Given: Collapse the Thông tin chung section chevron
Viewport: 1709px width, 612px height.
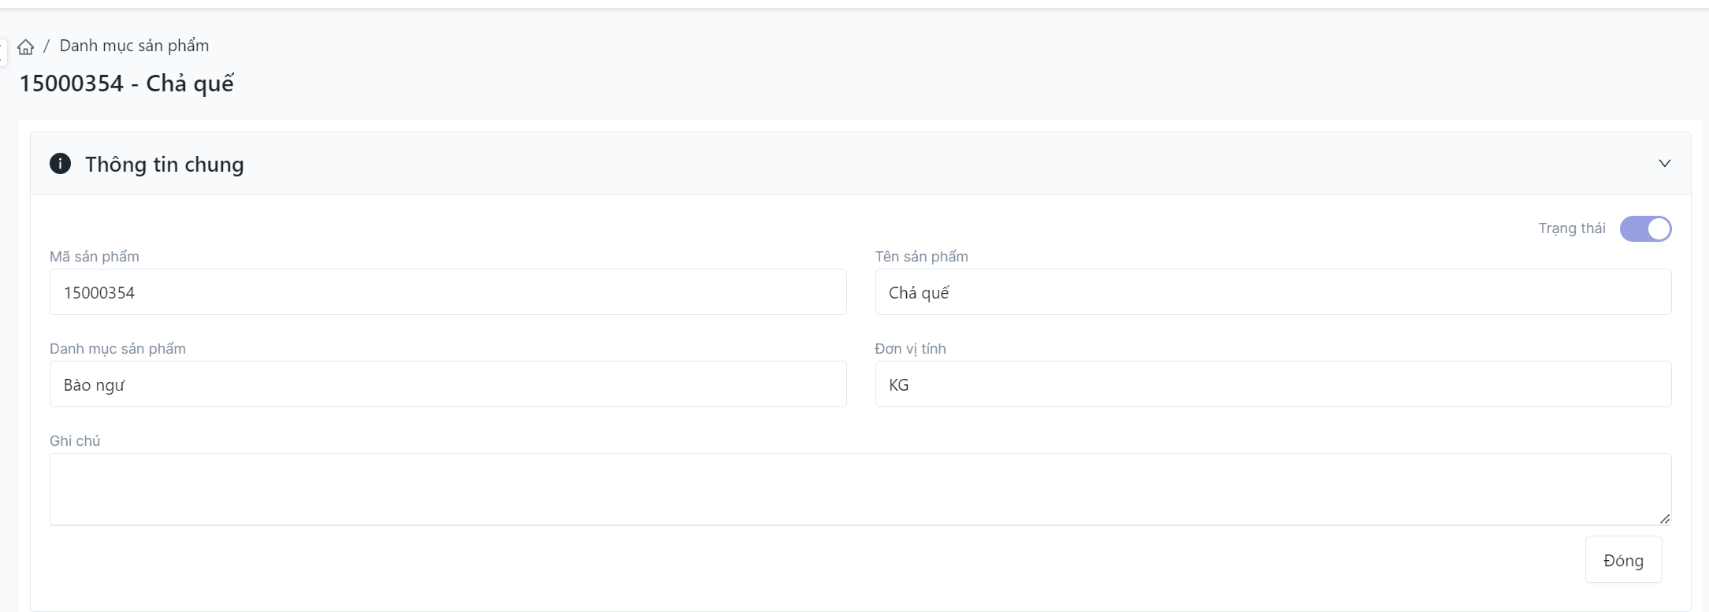Looking at the screenshot, I should tap(1664, 164).
